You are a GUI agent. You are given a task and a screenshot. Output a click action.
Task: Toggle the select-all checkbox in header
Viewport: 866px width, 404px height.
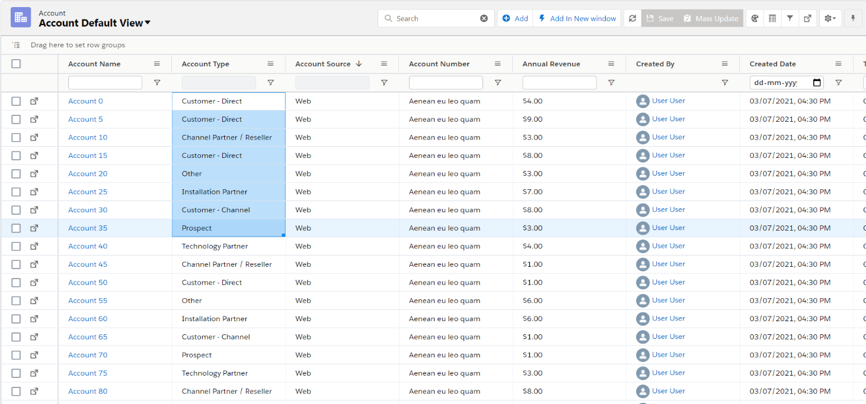(x=16, y=64)
